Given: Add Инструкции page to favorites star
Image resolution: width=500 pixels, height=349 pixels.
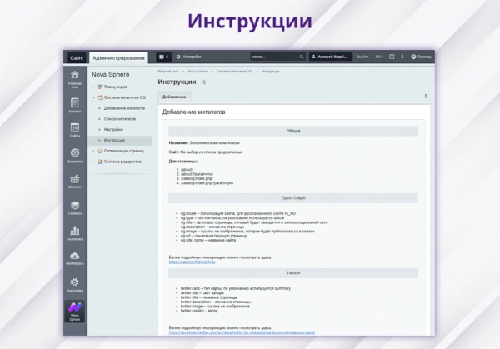Looking at the screenshot, I should coord(204,82).
